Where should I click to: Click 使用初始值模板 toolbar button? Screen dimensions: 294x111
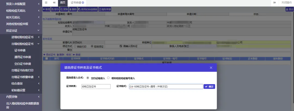click(x=88, y=9)
